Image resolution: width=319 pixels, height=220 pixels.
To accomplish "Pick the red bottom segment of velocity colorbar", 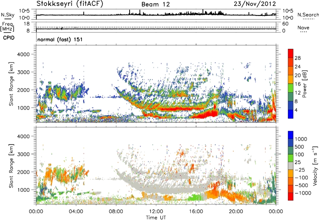I will coord(291,197).
